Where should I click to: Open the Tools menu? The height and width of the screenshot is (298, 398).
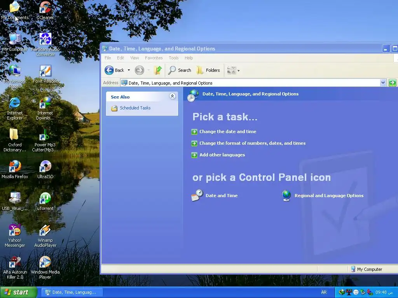[174, 58]
